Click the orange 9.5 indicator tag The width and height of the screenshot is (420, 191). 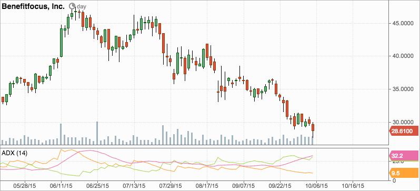(403, 174)
